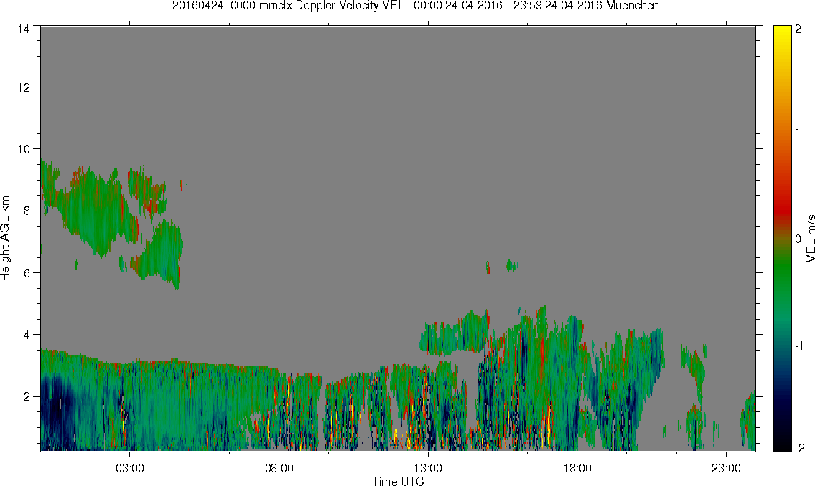Click the small isolated echo near 6 km at 15:45
This screenshot has width=815, height=486.
512,266
